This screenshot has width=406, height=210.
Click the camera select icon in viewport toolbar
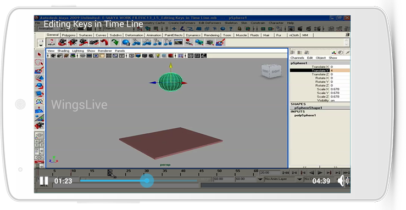[53, 56]
